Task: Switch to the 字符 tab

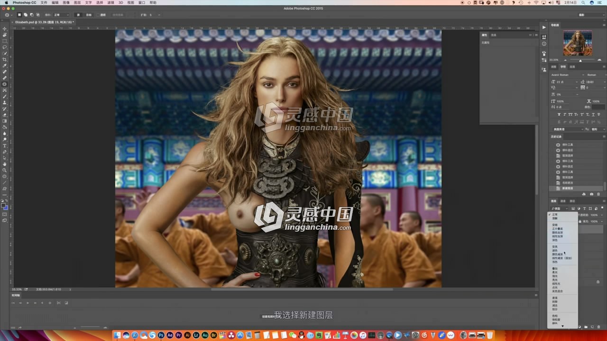Action: point(563,67)
